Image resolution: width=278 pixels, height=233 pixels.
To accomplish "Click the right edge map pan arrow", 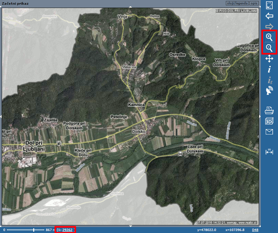I will tap(260, 116).
